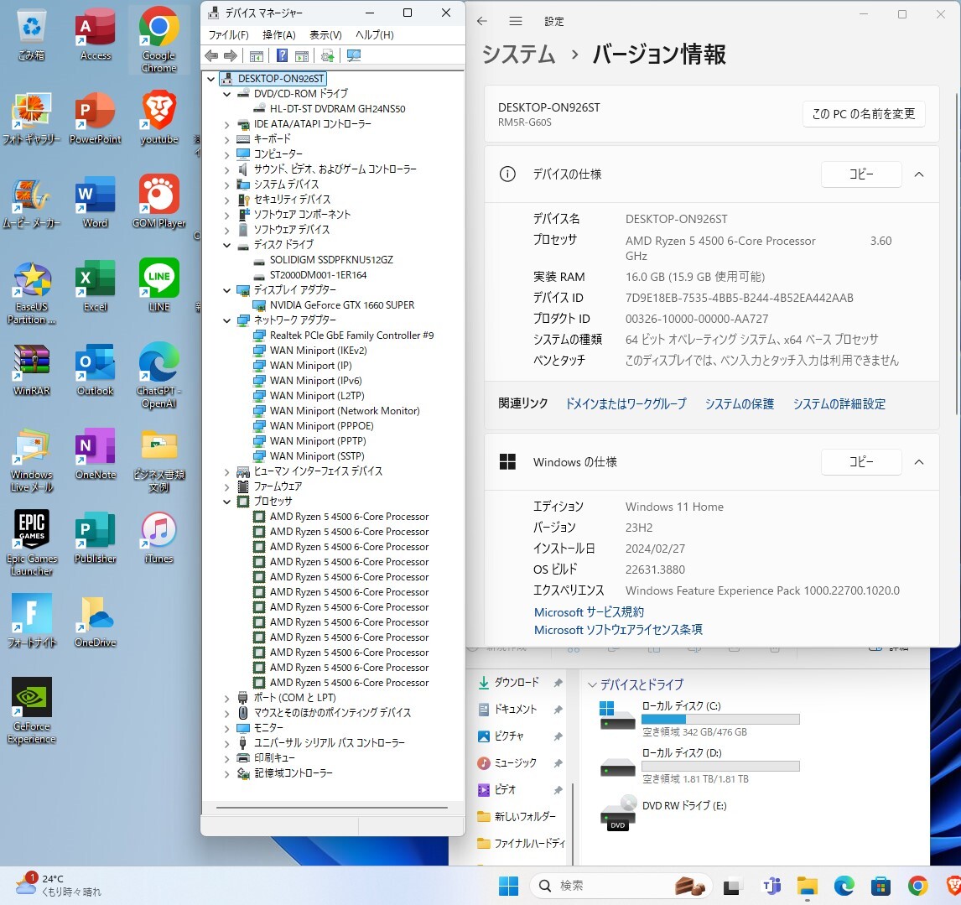Select the Epic Games Launcher desktop icon
961x905 pixels.
point(32,543)
